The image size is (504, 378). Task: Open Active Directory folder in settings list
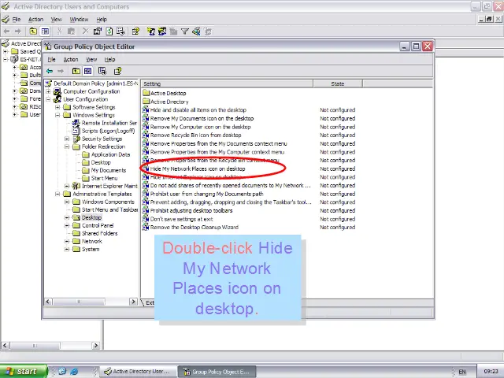coord(169,102)
